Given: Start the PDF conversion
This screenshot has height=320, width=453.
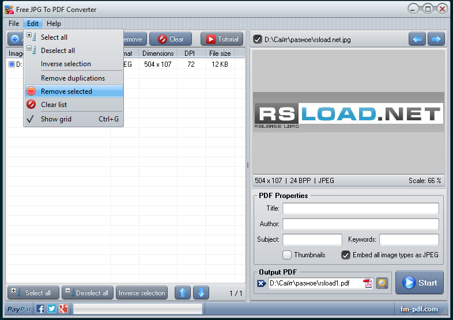Looking at the screenshot, I should coord(420,283).
